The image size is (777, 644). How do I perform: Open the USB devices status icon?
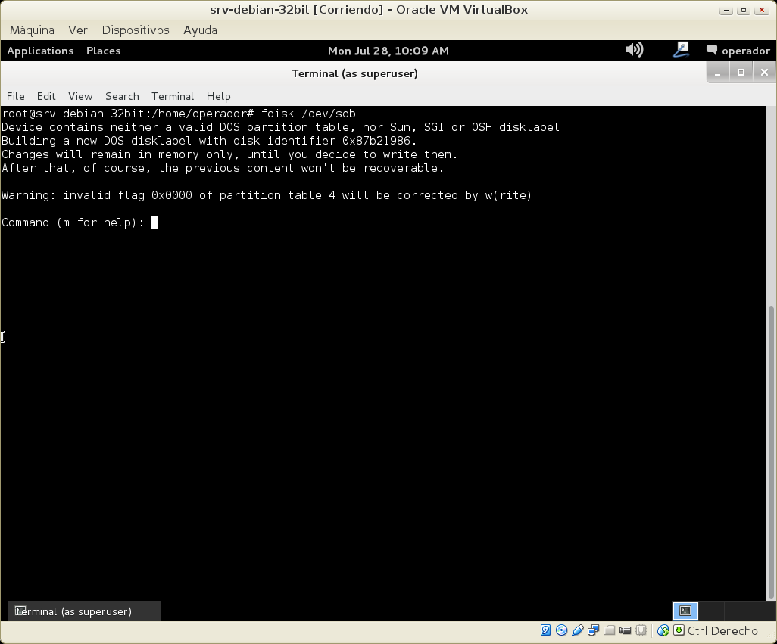click(x=577, y=630)
